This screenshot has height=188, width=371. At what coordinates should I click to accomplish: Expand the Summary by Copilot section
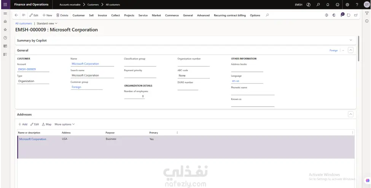click(351, 40)
